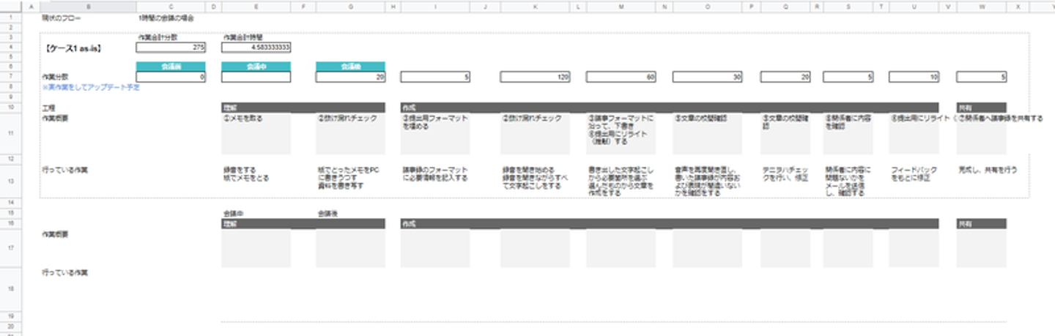Select column Q header
The width and height of the screenshot is (1055, 336).
coord(785,7)
